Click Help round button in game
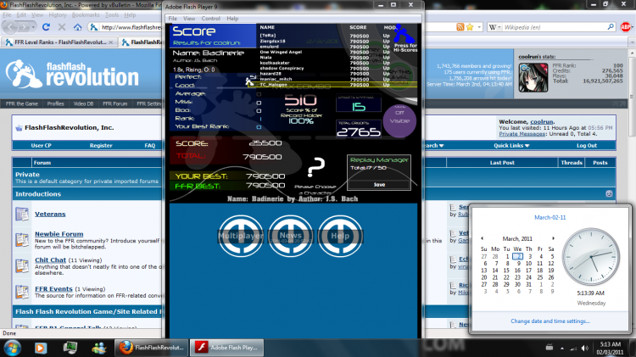The image size is (636, 357). [x=340, y=236]
